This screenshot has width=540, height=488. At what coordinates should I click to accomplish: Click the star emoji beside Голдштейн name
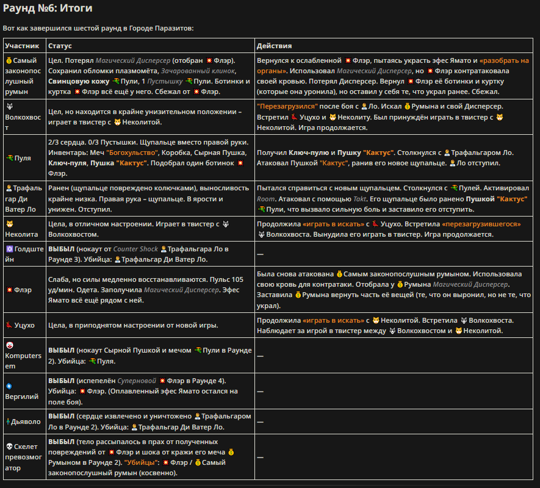(9, 249)
